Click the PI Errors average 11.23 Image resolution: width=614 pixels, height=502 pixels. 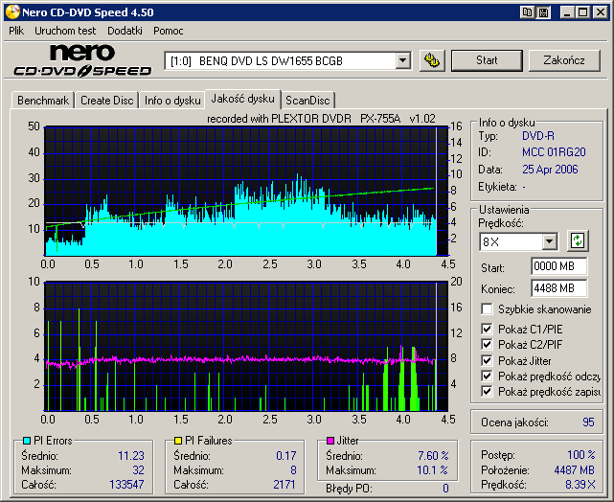tap(131, 455)
